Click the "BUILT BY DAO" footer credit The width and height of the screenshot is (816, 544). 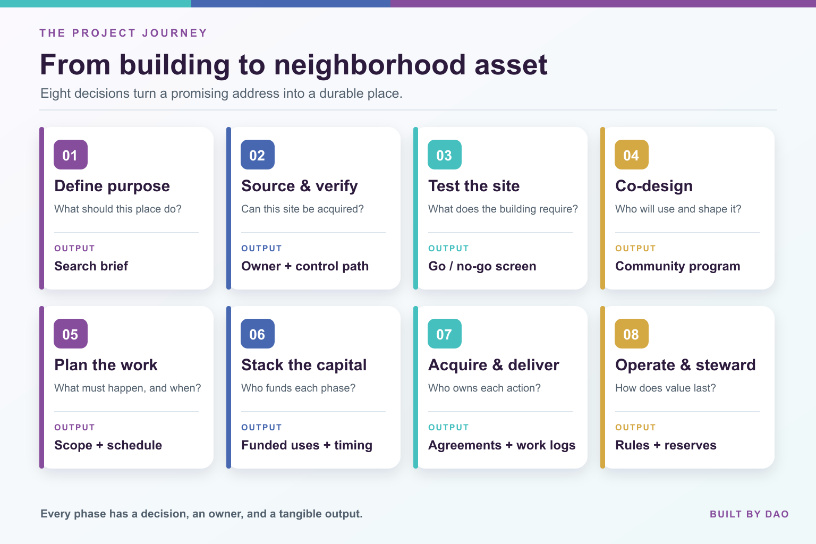pos(749,514)
